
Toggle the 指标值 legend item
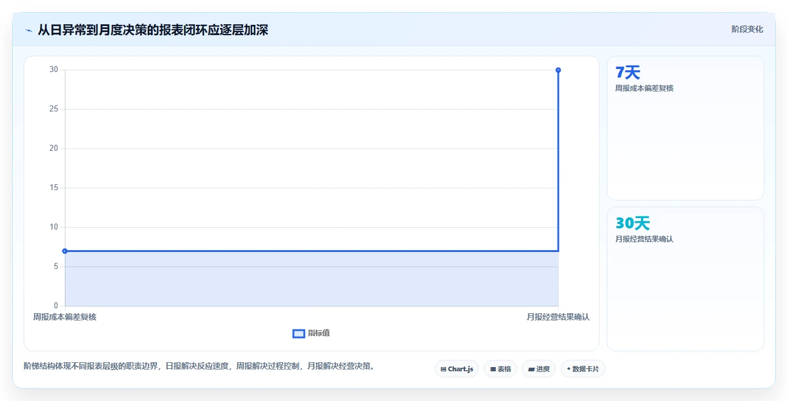coord(311,333)
